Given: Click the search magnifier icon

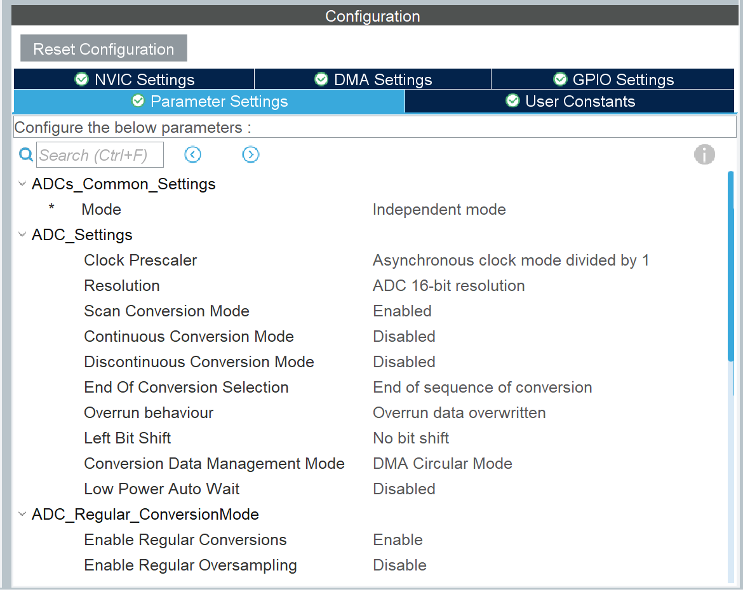Looking at the screenshot, I should 26,155.
